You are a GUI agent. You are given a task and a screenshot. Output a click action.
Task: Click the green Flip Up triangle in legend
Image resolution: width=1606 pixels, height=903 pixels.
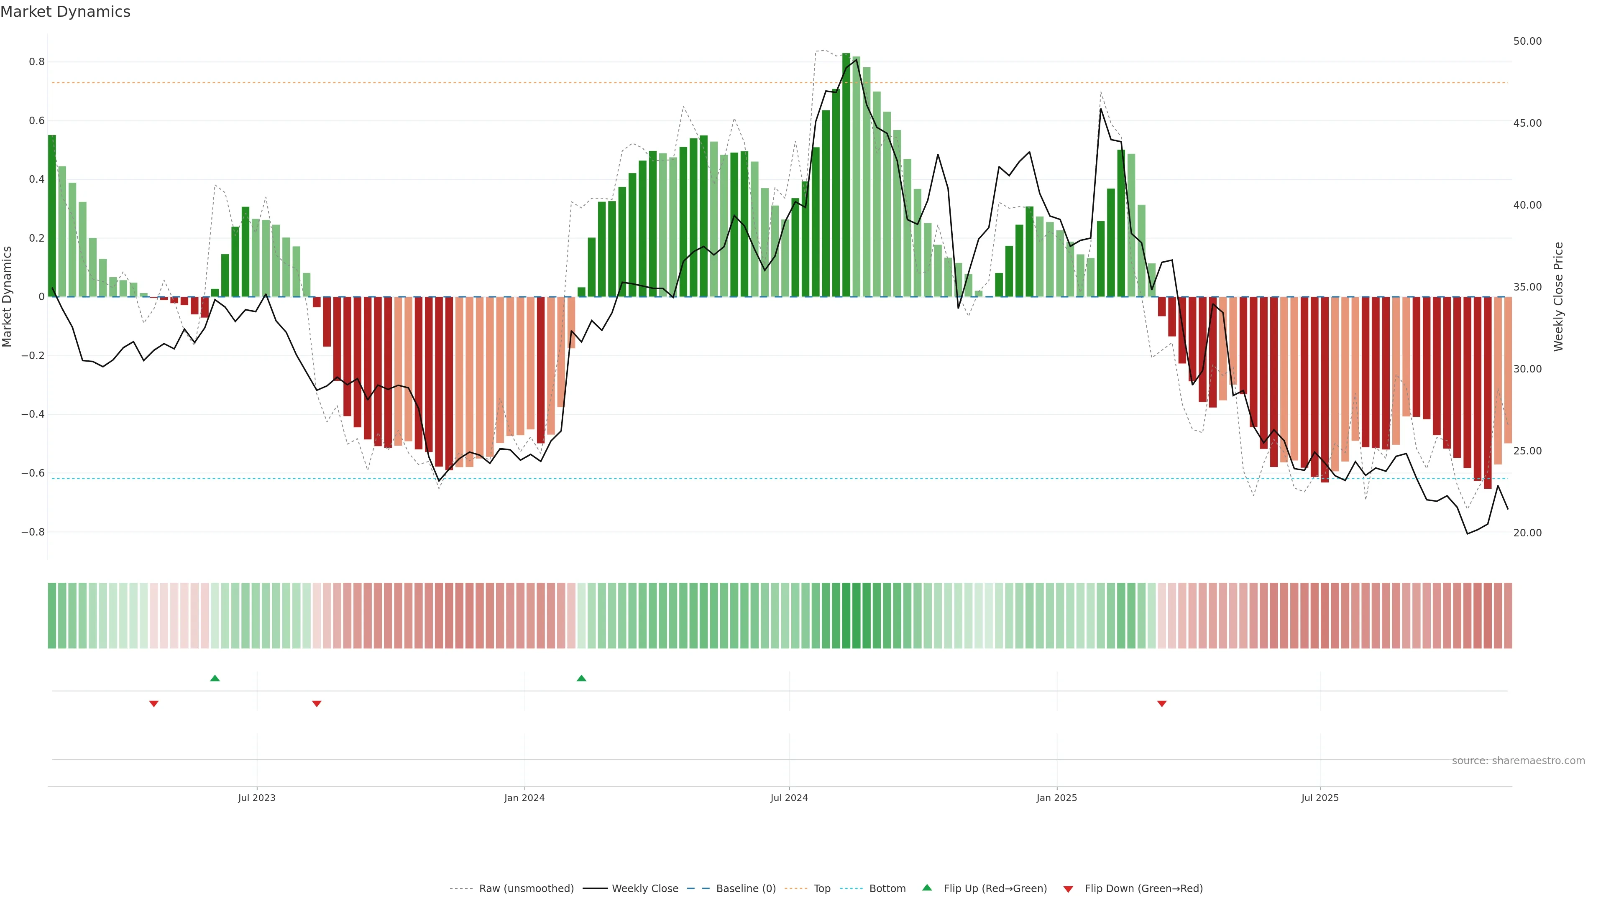click(x=927, y=888)
